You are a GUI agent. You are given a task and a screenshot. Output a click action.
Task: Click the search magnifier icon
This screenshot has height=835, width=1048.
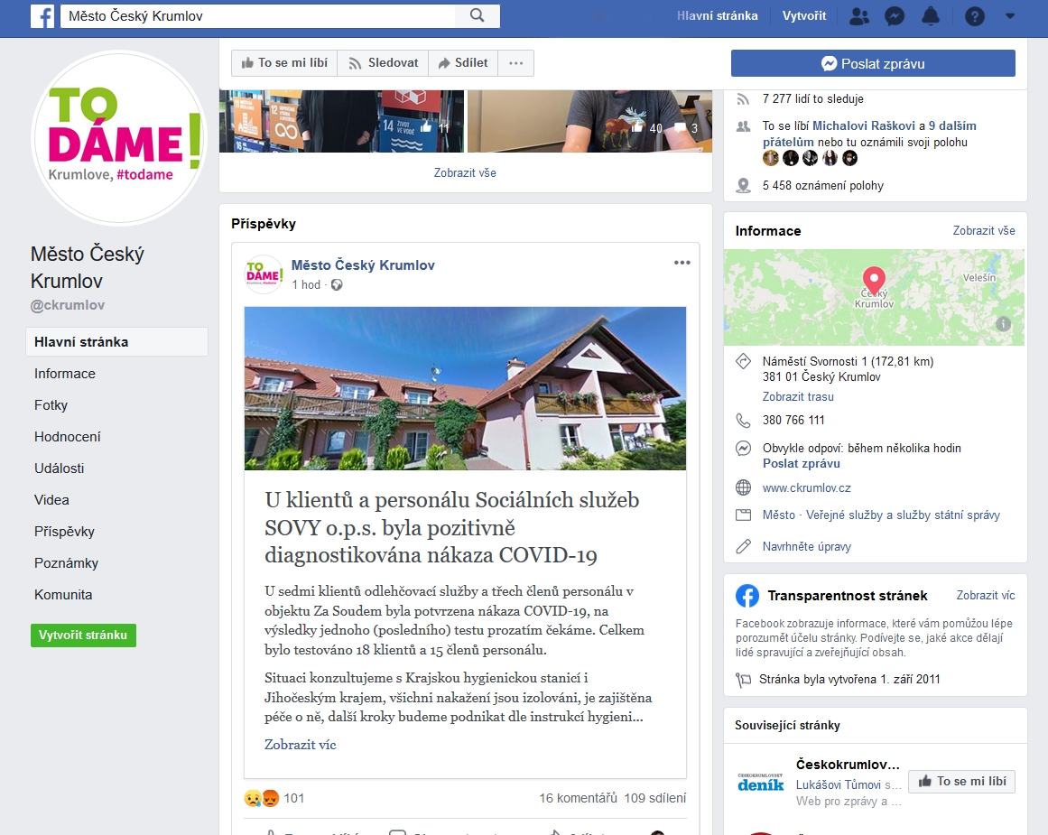point(478,15)
